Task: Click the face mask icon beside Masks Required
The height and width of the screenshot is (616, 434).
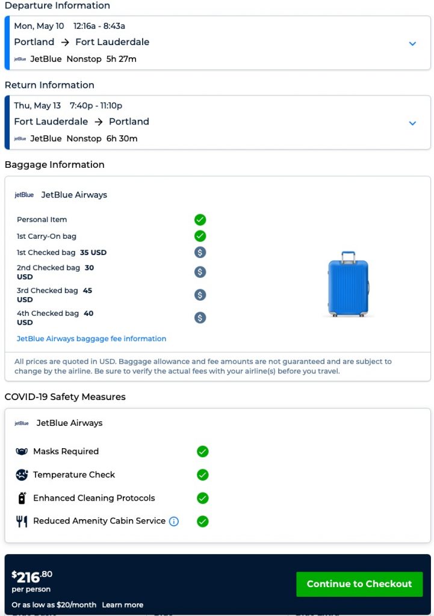Action: click(x=22, y=452)
